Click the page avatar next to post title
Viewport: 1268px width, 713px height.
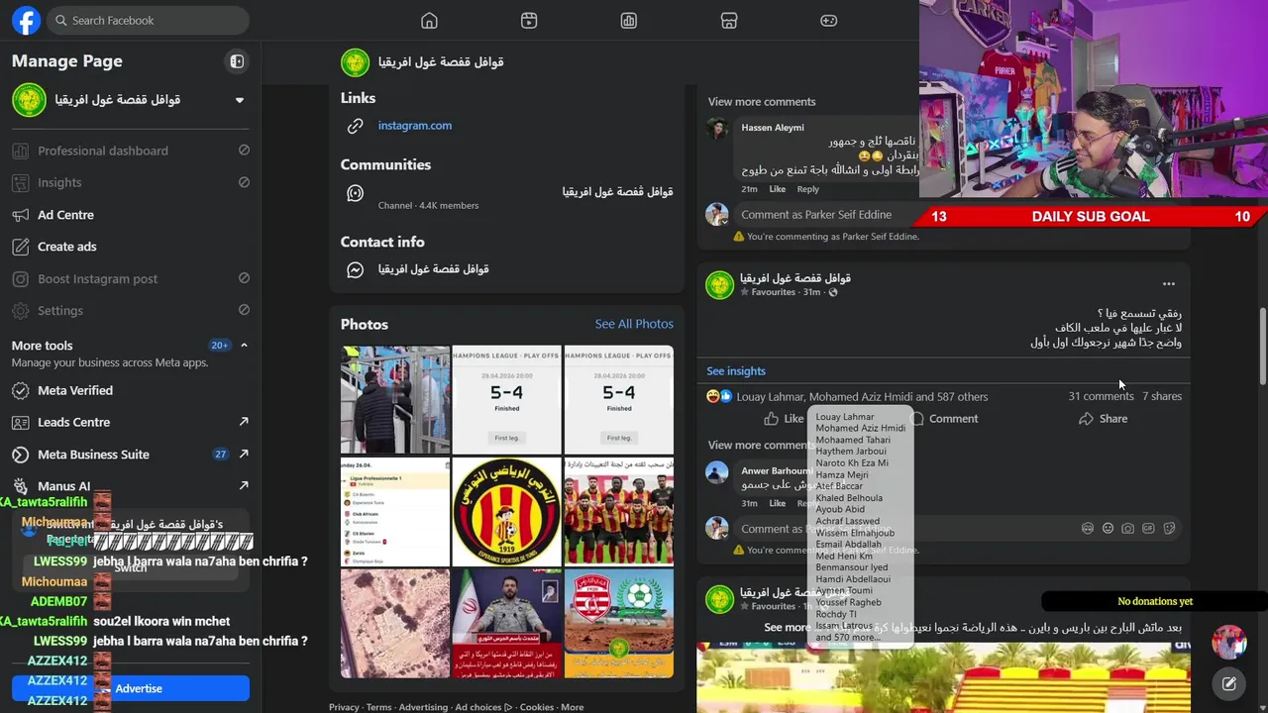coord(719,285)
